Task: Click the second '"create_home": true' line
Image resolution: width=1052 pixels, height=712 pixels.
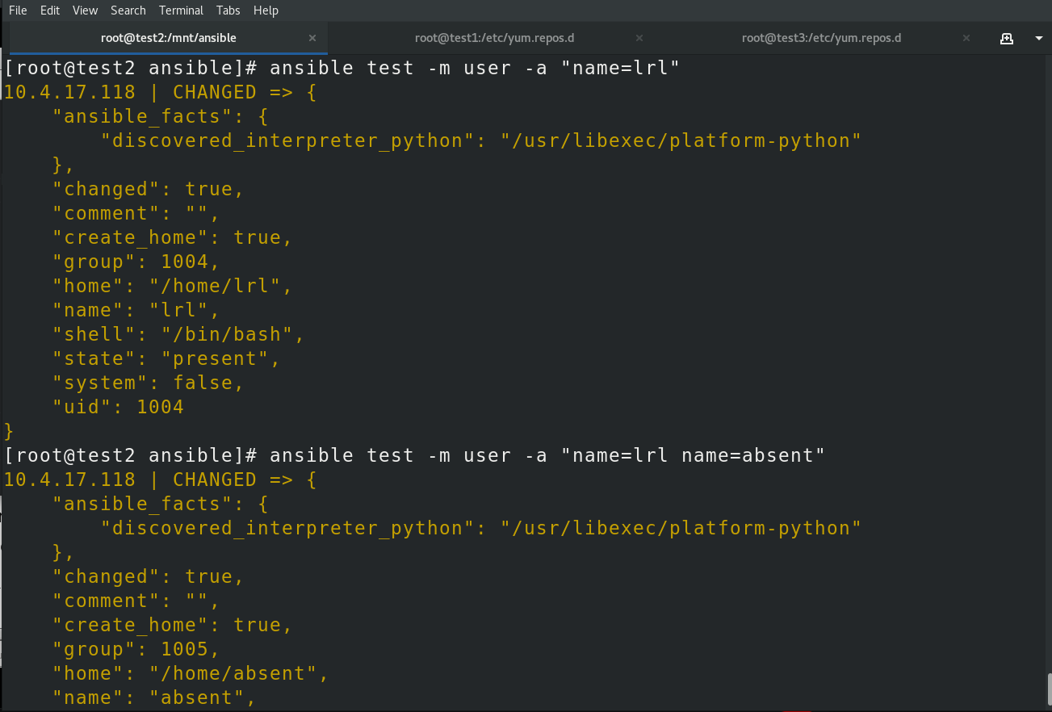Action: coord(173,625)
